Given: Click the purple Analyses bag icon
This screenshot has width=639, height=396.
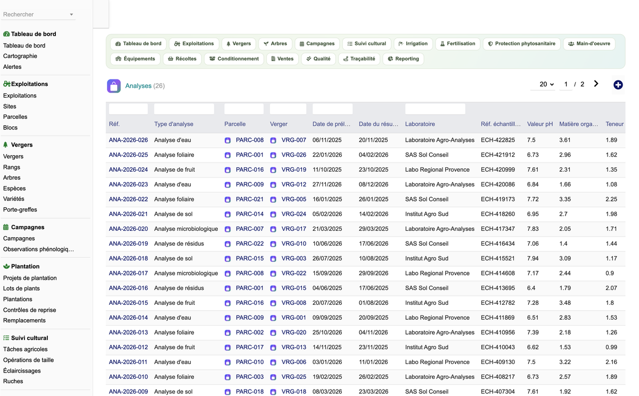Looking at the screenshot, I should tap(113, 86).
